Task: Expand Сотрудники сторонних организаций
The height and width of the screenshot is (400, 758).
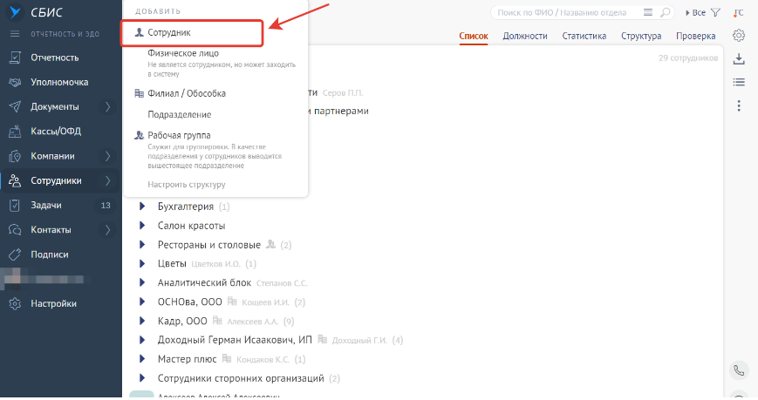Action: point(142,378)
